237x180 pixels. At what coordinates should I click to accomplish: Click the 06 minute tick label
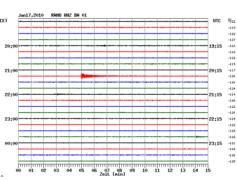point(94,170)
